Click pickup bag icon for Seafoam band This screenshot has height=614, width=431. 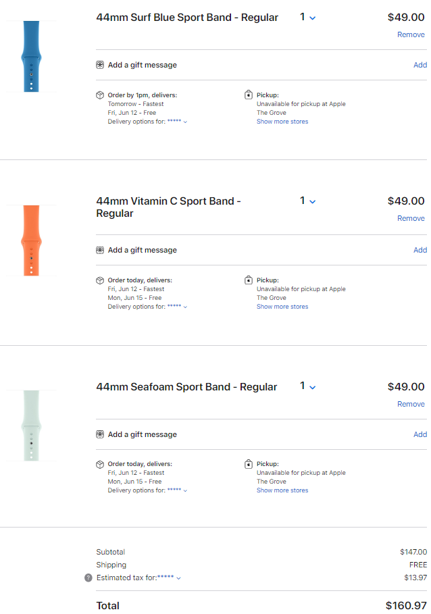(249, 465)
